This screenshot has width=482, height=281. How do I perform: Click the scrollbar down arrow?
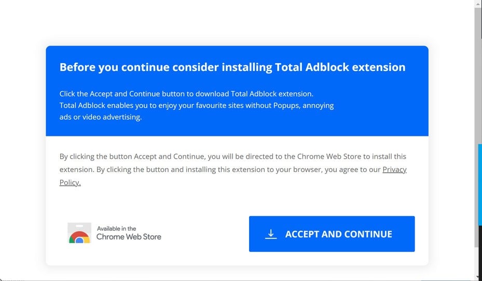[478, 277]
